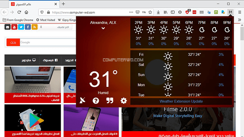Go forward with the browser forward arrow
Image resolution: width=244 pixels, height=137 pixels.
(12, 12)
